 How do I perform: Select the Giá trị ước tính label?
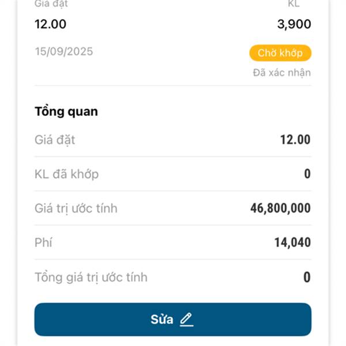point(76,208)
